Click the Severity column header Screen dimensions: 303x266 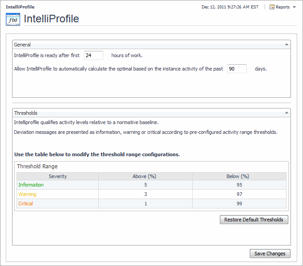tap(58, 176)
